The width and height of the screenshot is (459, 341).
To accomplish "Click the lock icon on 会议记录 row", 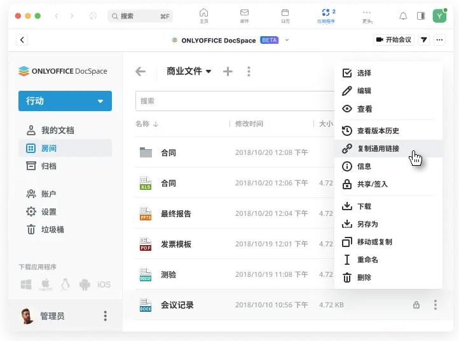I will click(416, 305).
